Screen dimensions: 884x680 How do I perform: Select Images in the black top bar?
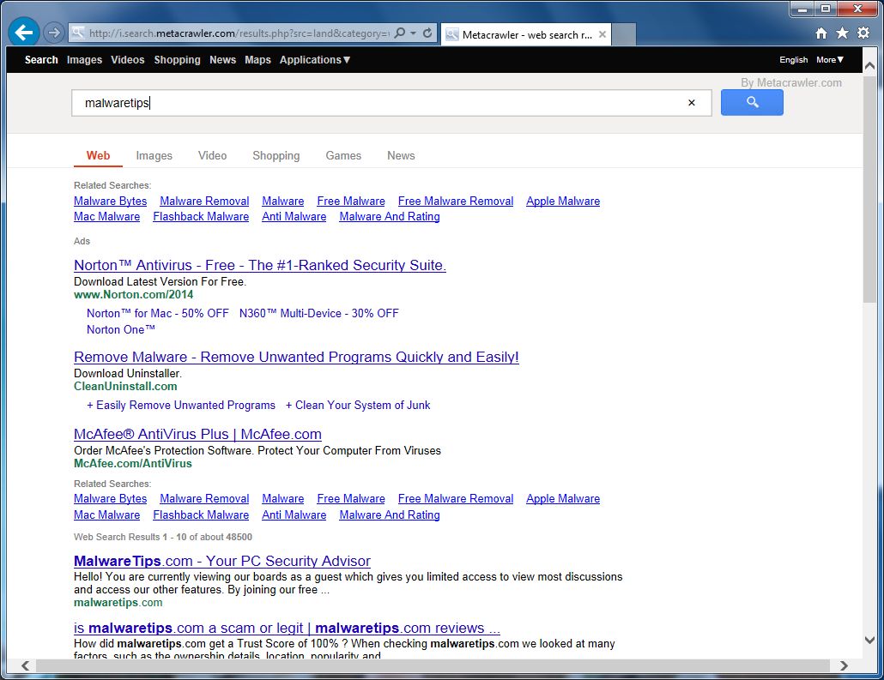point(85,60)
